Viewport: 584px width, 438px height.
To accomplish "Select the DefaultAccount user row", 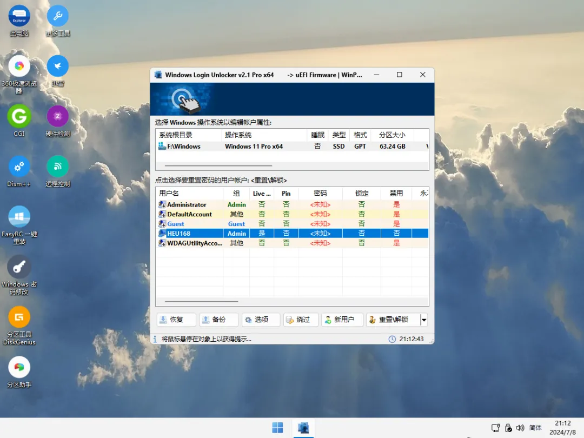I will click(x=292, y=214).
